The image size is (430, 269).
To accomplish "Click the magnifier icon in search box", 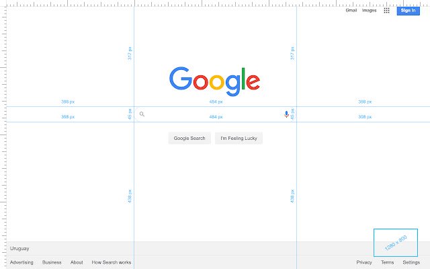I will coord(142,114).
